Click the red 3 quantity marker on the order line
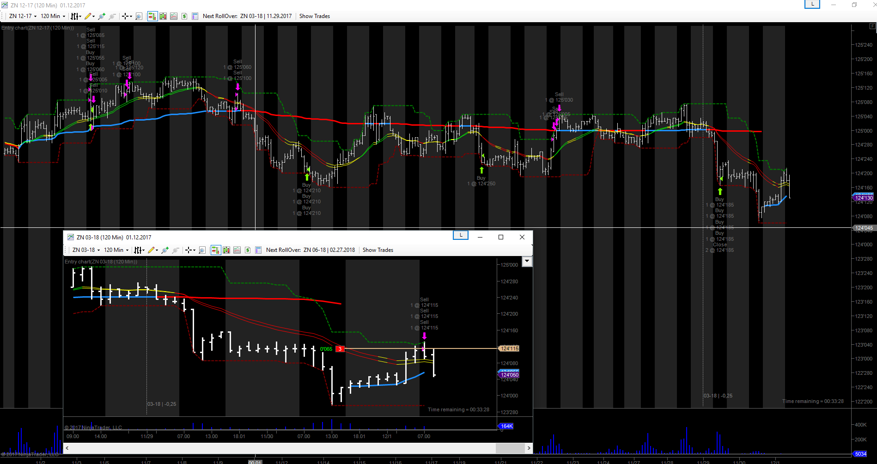Viewport: 877px width, 464px height. pyautogui.click(x=340, y=349)
